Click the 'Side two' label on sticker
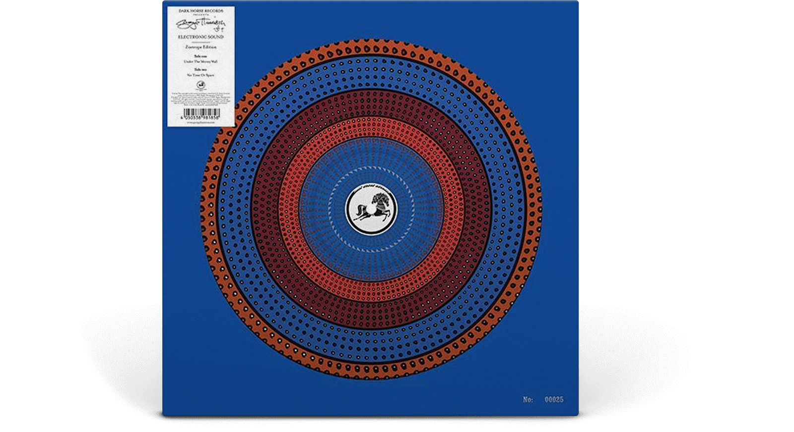The height and width of the screenshot is (432, 794). (201, 70)
